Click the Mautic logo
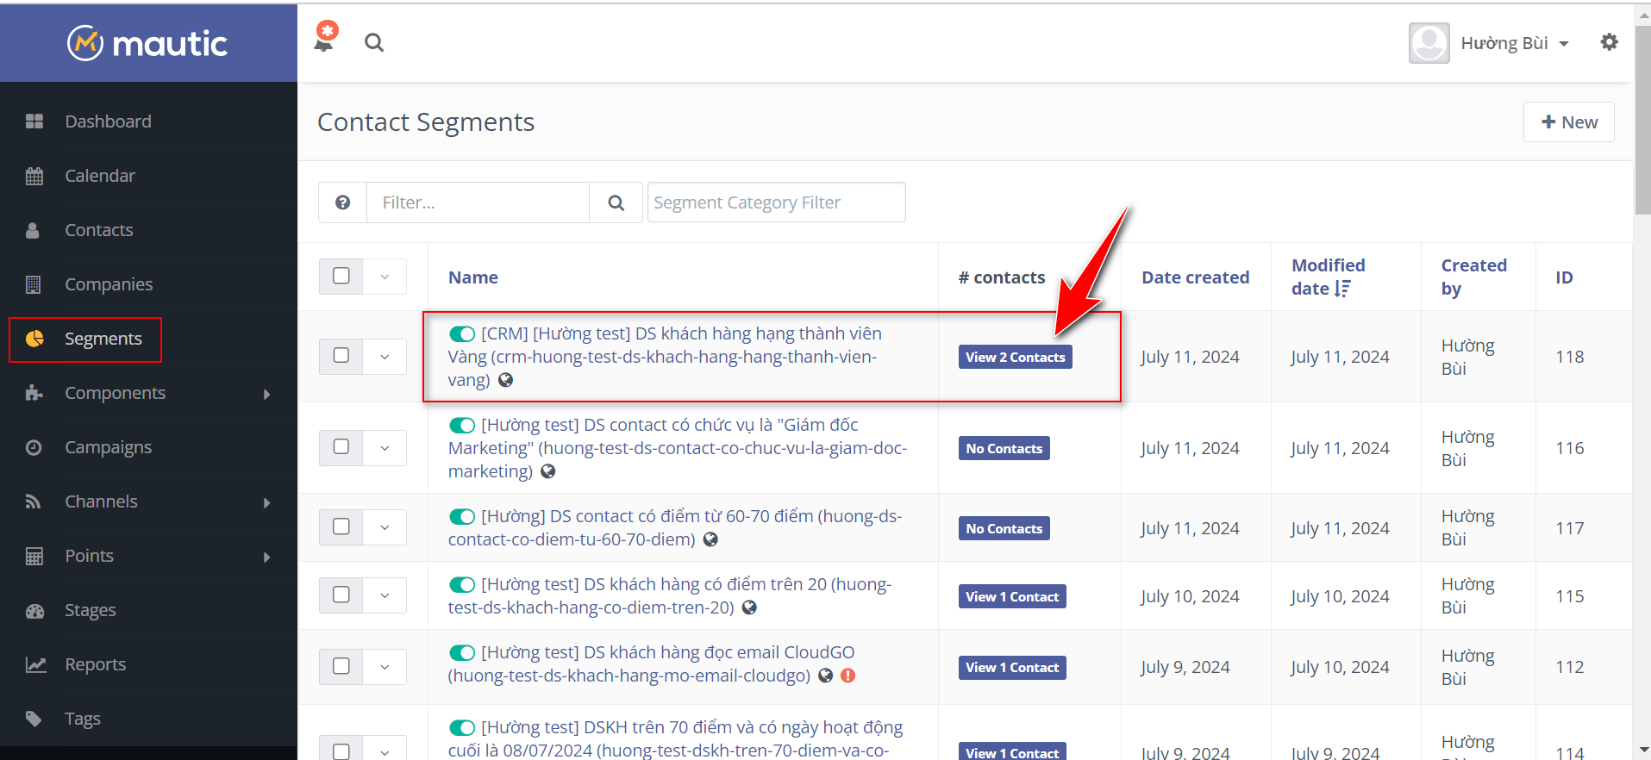1651x760 pixels. point(147,43)
